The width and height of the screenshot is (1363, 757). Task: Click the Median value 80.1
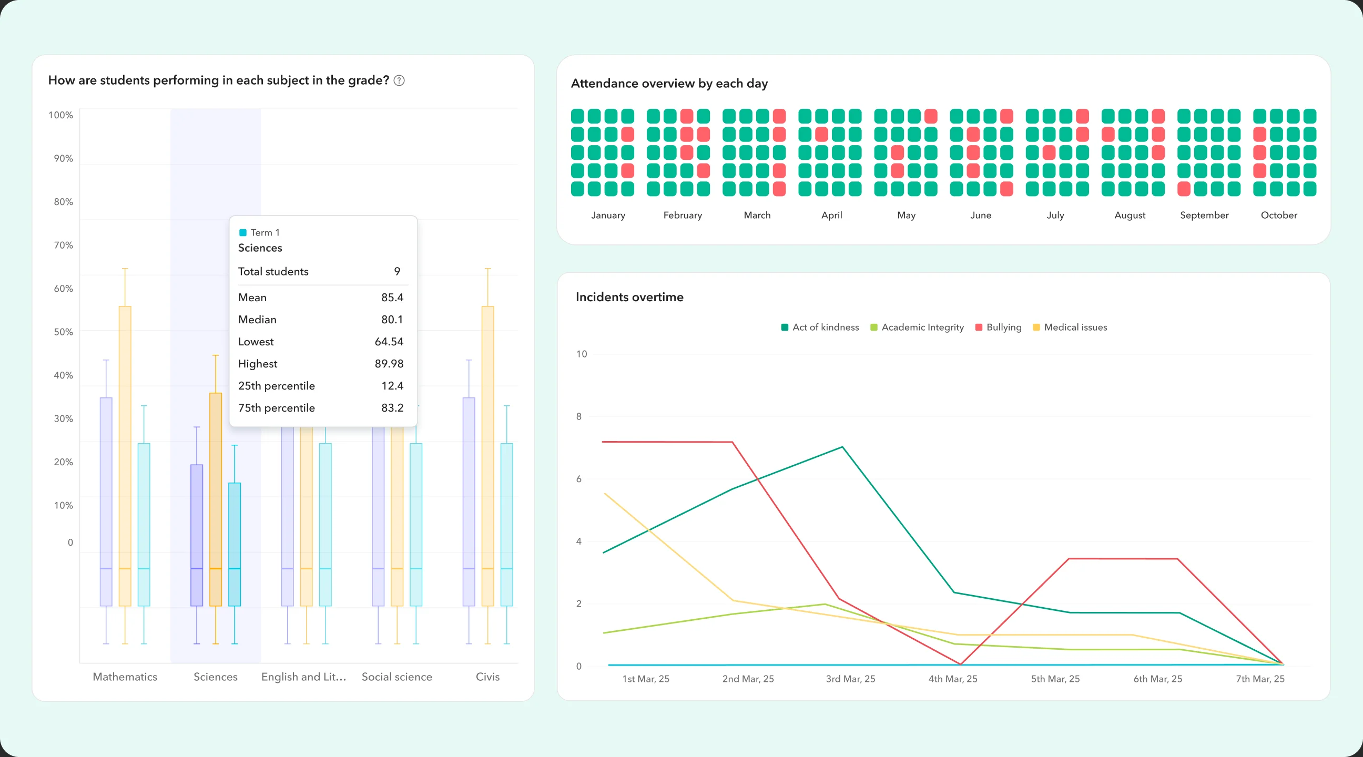click(x=392, y=320)
